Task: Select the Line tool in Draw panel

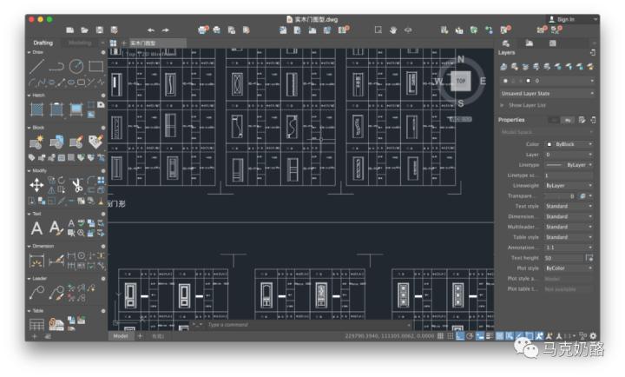Action: [36, 66]
